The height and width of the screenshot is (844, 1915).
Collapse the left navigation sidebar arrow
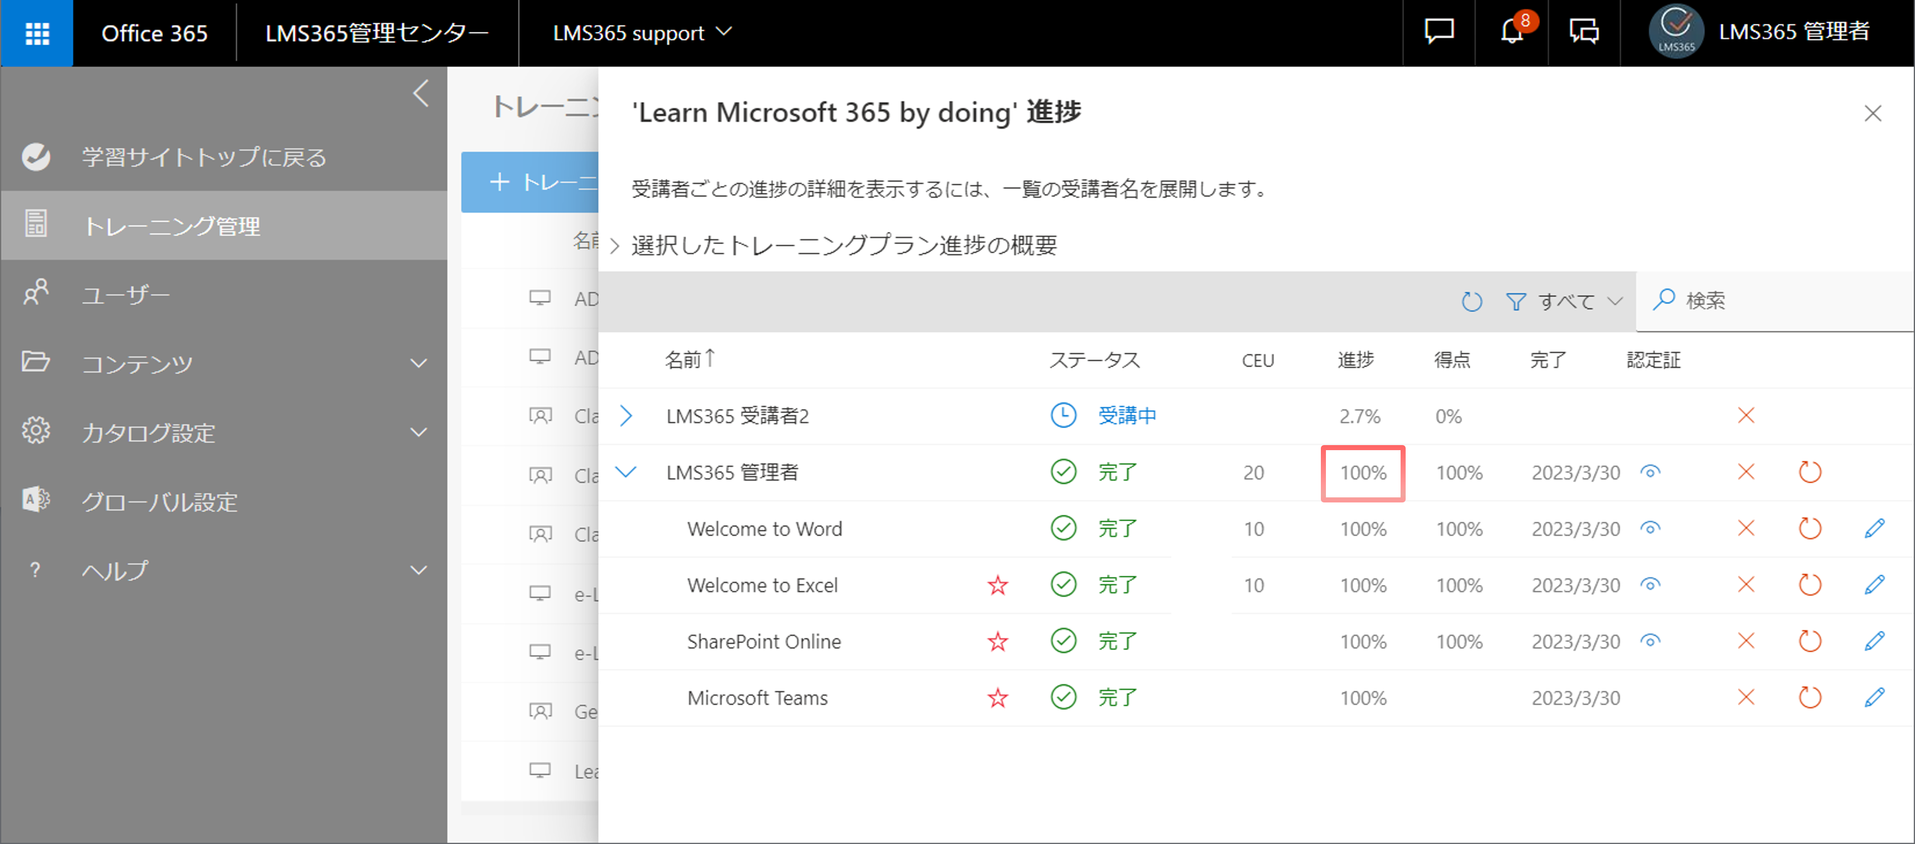tap(420, 93)
